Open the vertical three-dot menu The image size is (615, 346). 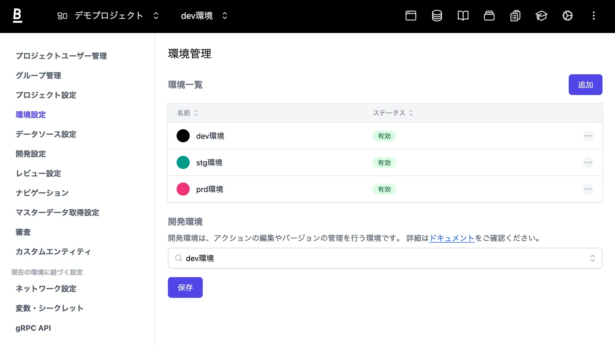[594, 16]
